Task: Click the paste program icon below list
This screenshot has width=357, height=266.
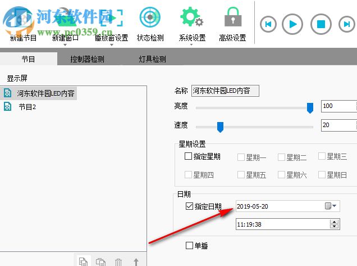Action: (x=100, y=262)
